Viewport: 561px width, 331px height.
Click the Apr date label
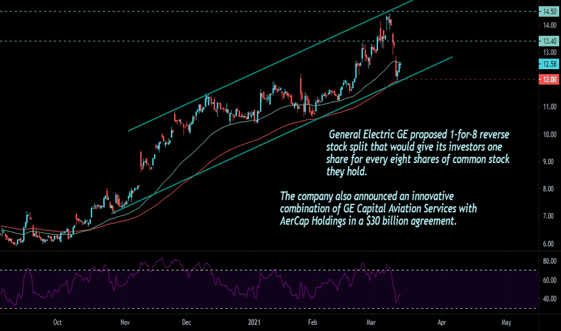(441, 323)
